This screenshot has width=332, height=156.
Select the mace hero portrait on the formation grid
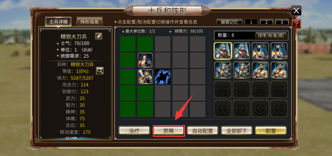click(145, 60)
